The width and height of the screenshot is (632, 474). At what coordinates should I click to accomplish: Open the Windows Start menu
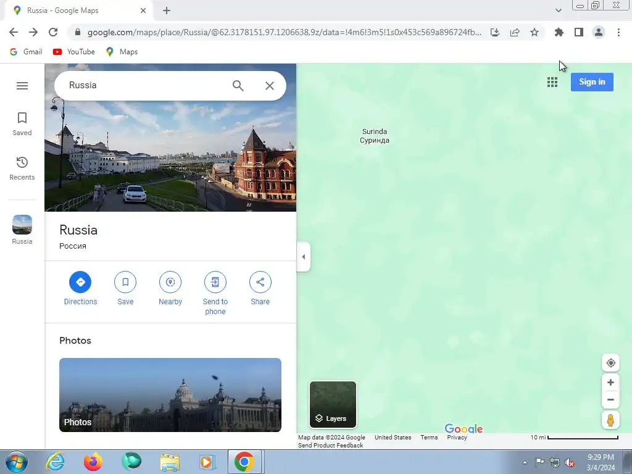pos(17,462)
